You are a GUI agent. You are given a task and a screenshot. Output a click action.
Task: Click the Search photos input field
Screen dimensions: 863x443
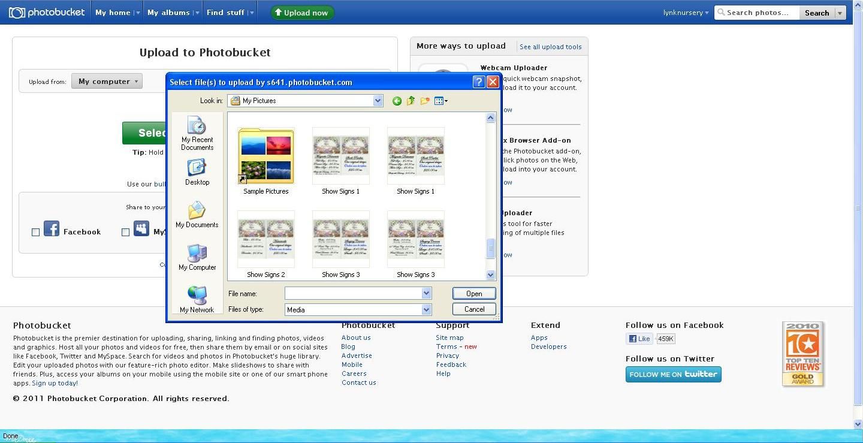758,13
